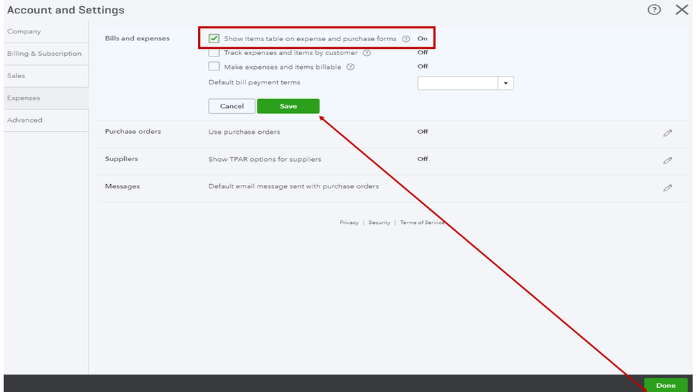This screenshot has height=392, width=697.
Task: Click the Messages section label
Action: pos(122,186)
